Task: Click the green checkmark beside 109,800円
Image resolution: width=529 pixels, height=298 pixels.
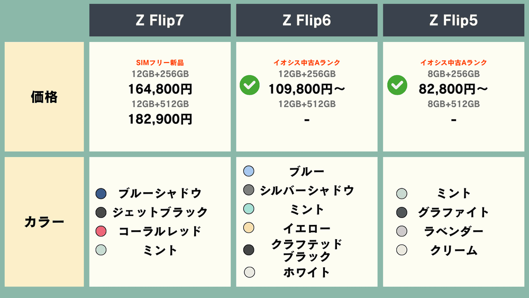Action: pyautogui.click(x=249, y=86)
